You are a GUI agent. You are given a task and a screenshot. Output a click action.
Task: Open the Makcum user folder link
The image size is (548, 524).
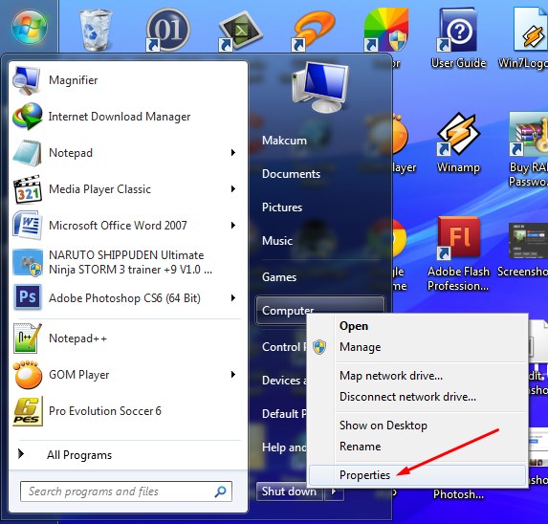(x=284, y=141)
